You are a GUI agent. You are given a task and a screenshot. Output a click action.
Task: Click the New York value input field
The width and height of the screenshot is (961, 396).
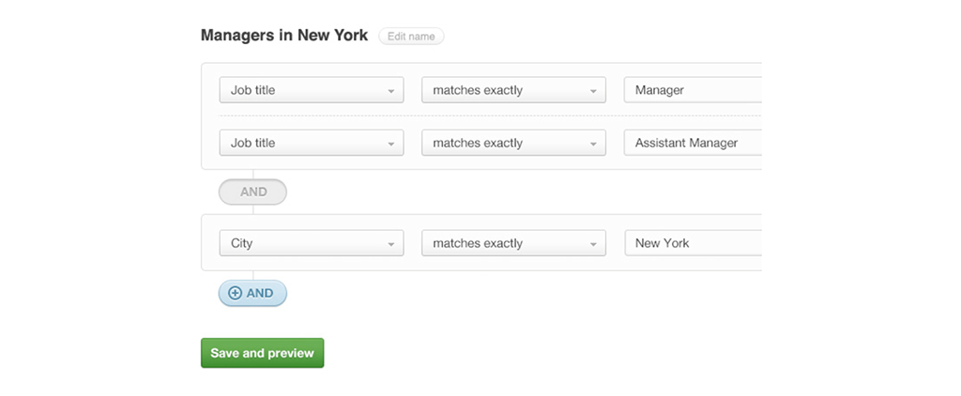point(693,243)
